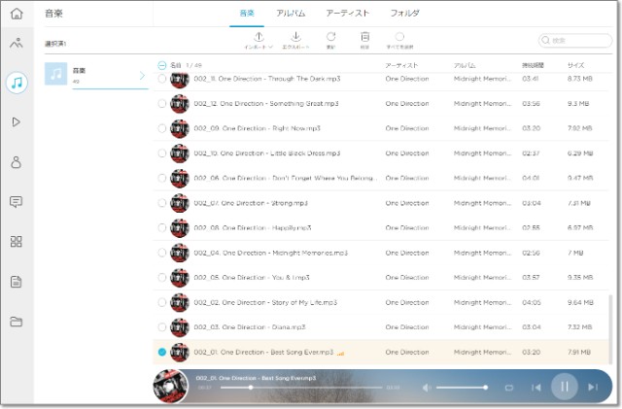Open the Export dropdown in the toolbar

coord(294,40)
